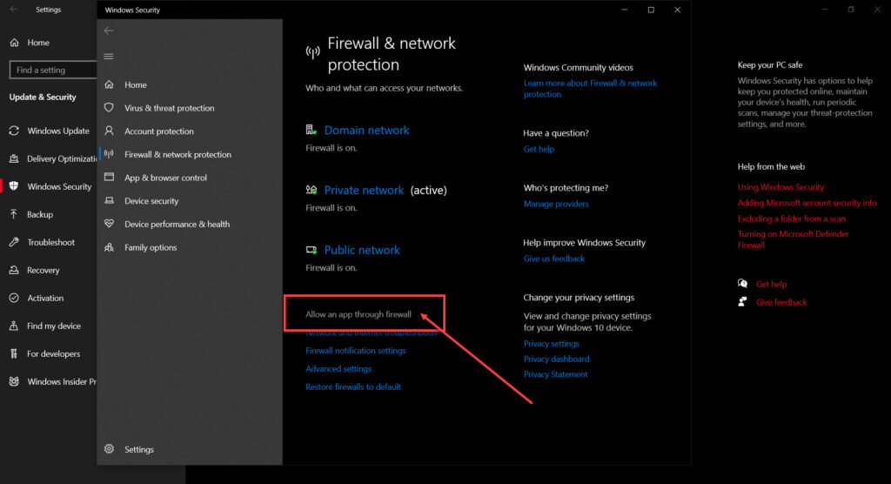Click Get help link in Settings window
This screenshot has height=484, width=891.
[771, 285]
